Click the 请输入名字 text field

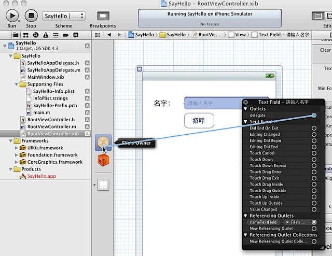click(213, 103)
